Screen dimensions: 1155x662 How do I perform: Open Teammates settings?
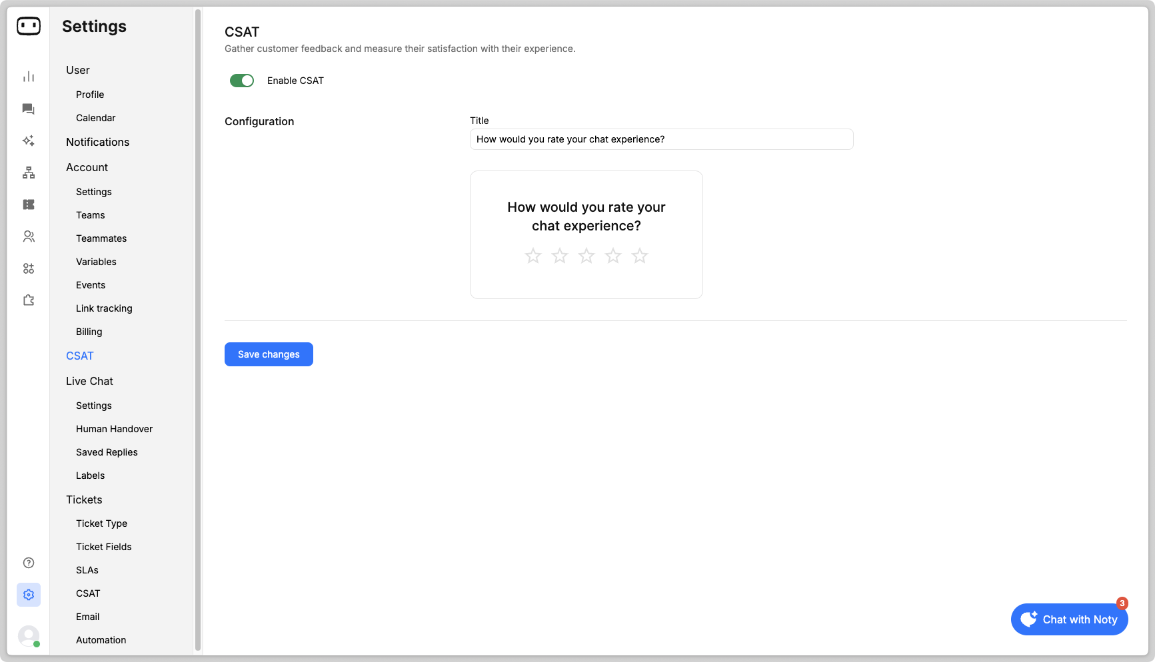[x=101, y=238]
